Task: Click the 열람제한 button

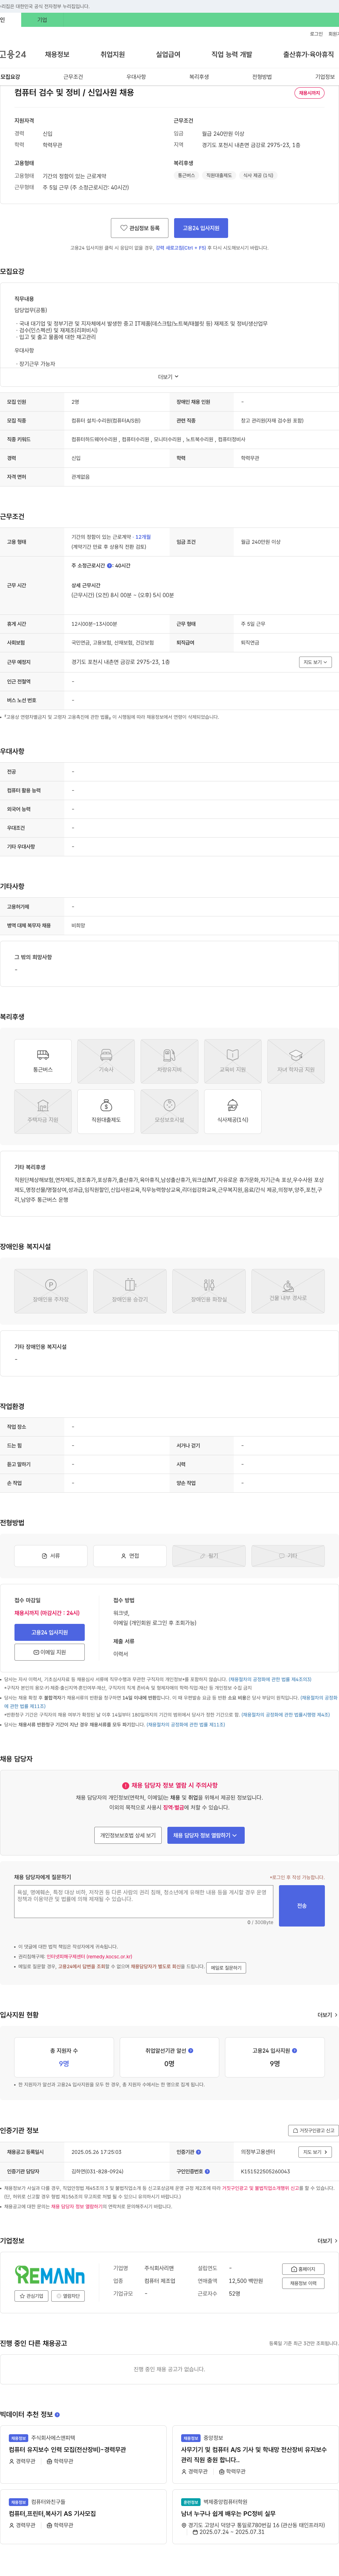Action: pyautogui.click(x=69, y=2296)
